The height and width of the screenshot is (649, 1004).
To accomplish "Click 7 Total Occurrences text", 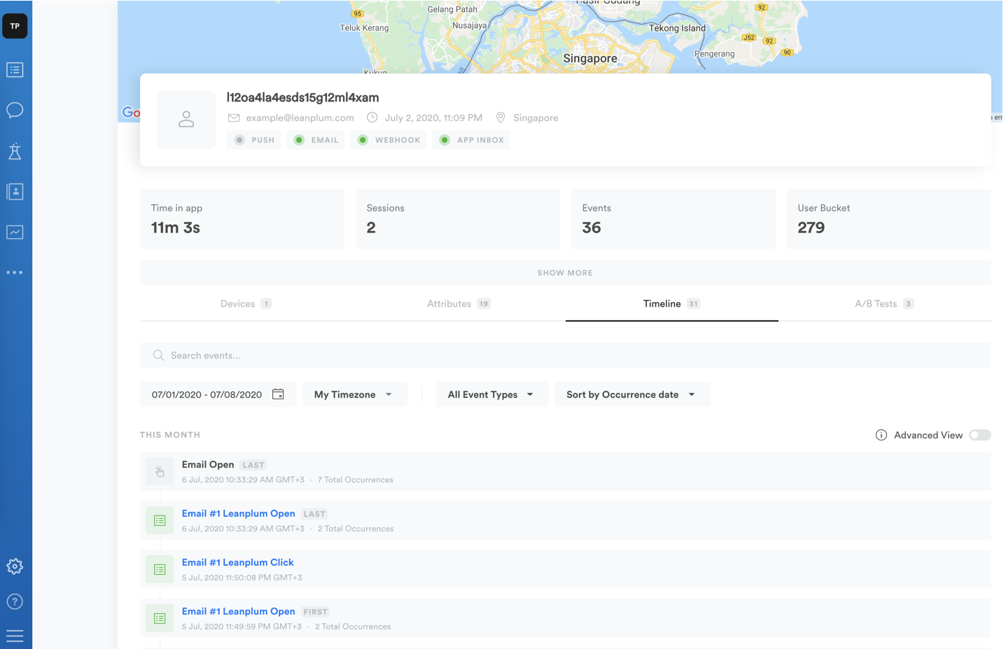I will point(355,480).
